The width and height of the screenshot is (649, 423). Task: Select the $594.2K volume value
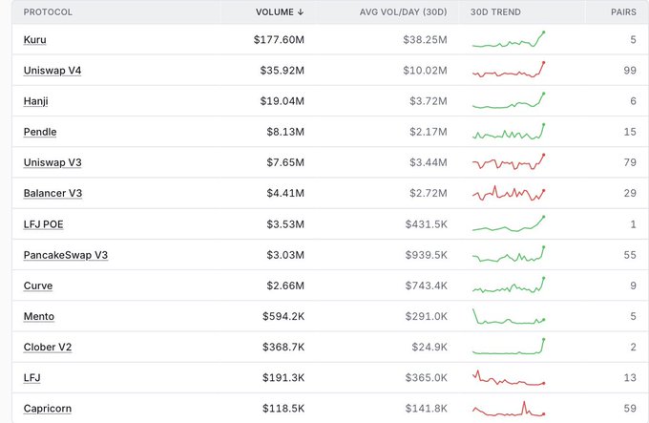coord(283,316)
